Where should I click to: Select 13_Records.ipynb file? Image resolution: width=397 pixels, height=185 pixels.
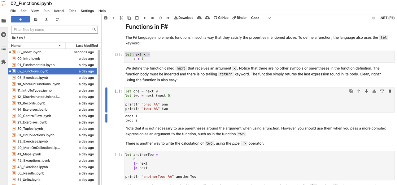pyautogui.click(x=53, y=103)
